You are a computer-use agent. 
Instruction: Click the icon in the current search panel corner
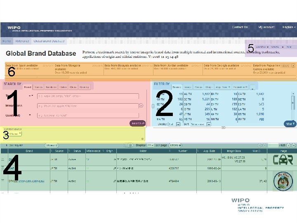click(x=142, y=139)
